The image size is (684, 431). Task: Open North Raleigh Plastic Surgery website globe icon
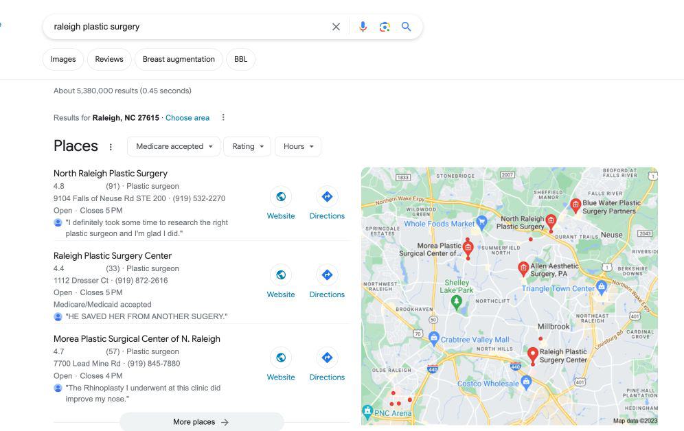[281, 197]
